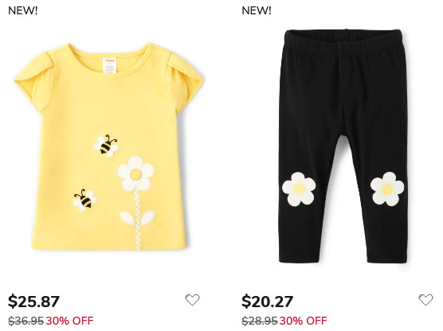The width and height of the screenshot is (443, 331).
Task: Click the NEW! badge above yellow tee
Action: click(x=23, y=10)
